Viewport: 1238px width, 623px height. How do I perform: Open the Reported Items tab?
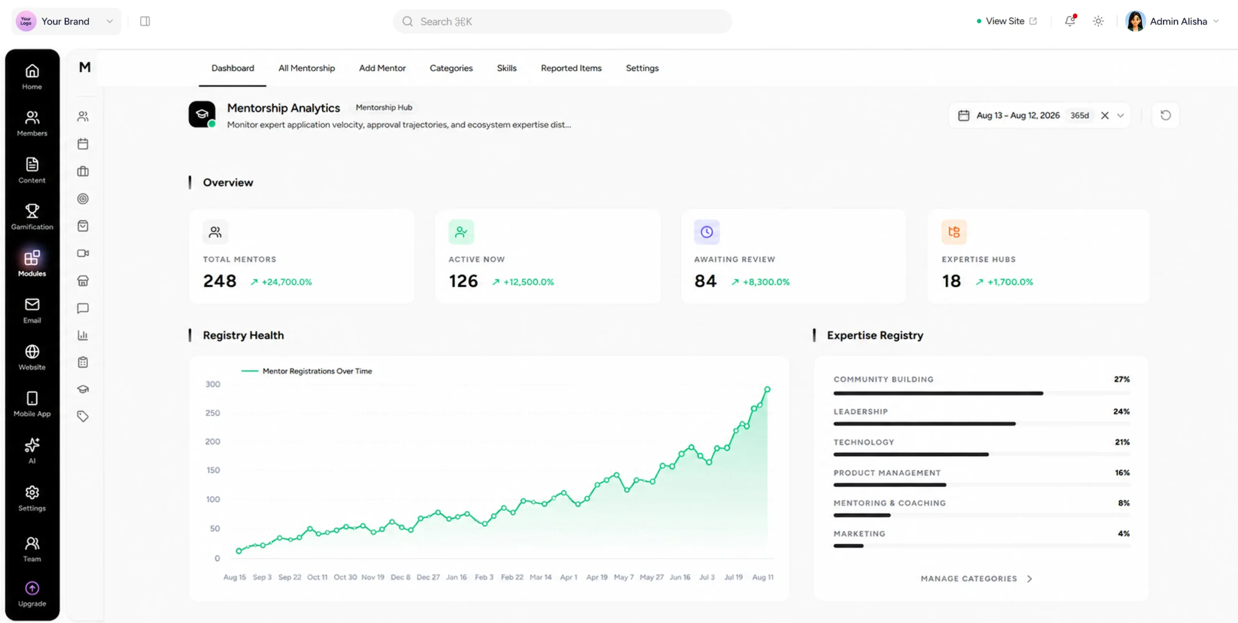571,68
